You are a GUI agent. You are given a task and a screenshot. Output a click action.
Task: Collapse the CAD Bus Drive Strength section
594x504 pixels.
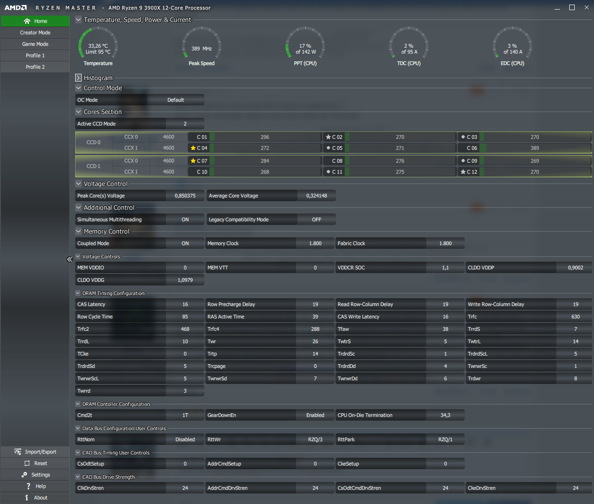(x=78, y=477)
